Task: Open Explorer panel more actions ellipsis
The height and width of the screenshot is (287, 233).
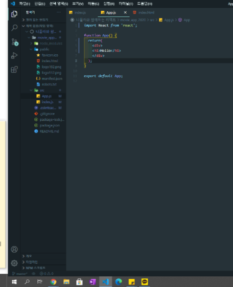Action: (x=59, y=12)
